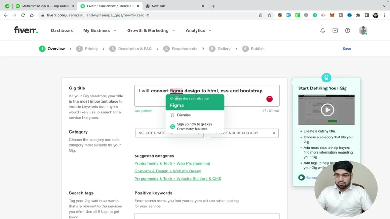Open the MetaMask fox extension
This screenshot has height=219, width=390.
(332, 15)
